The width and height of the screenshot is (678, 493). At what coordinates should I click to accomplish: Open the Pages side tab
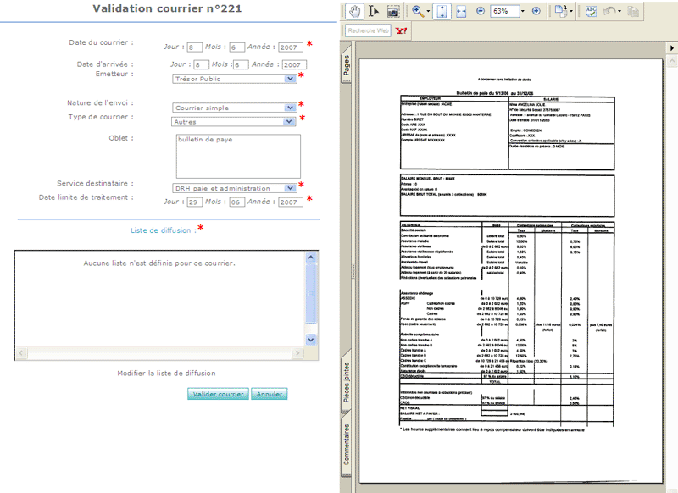pos(347,66)
